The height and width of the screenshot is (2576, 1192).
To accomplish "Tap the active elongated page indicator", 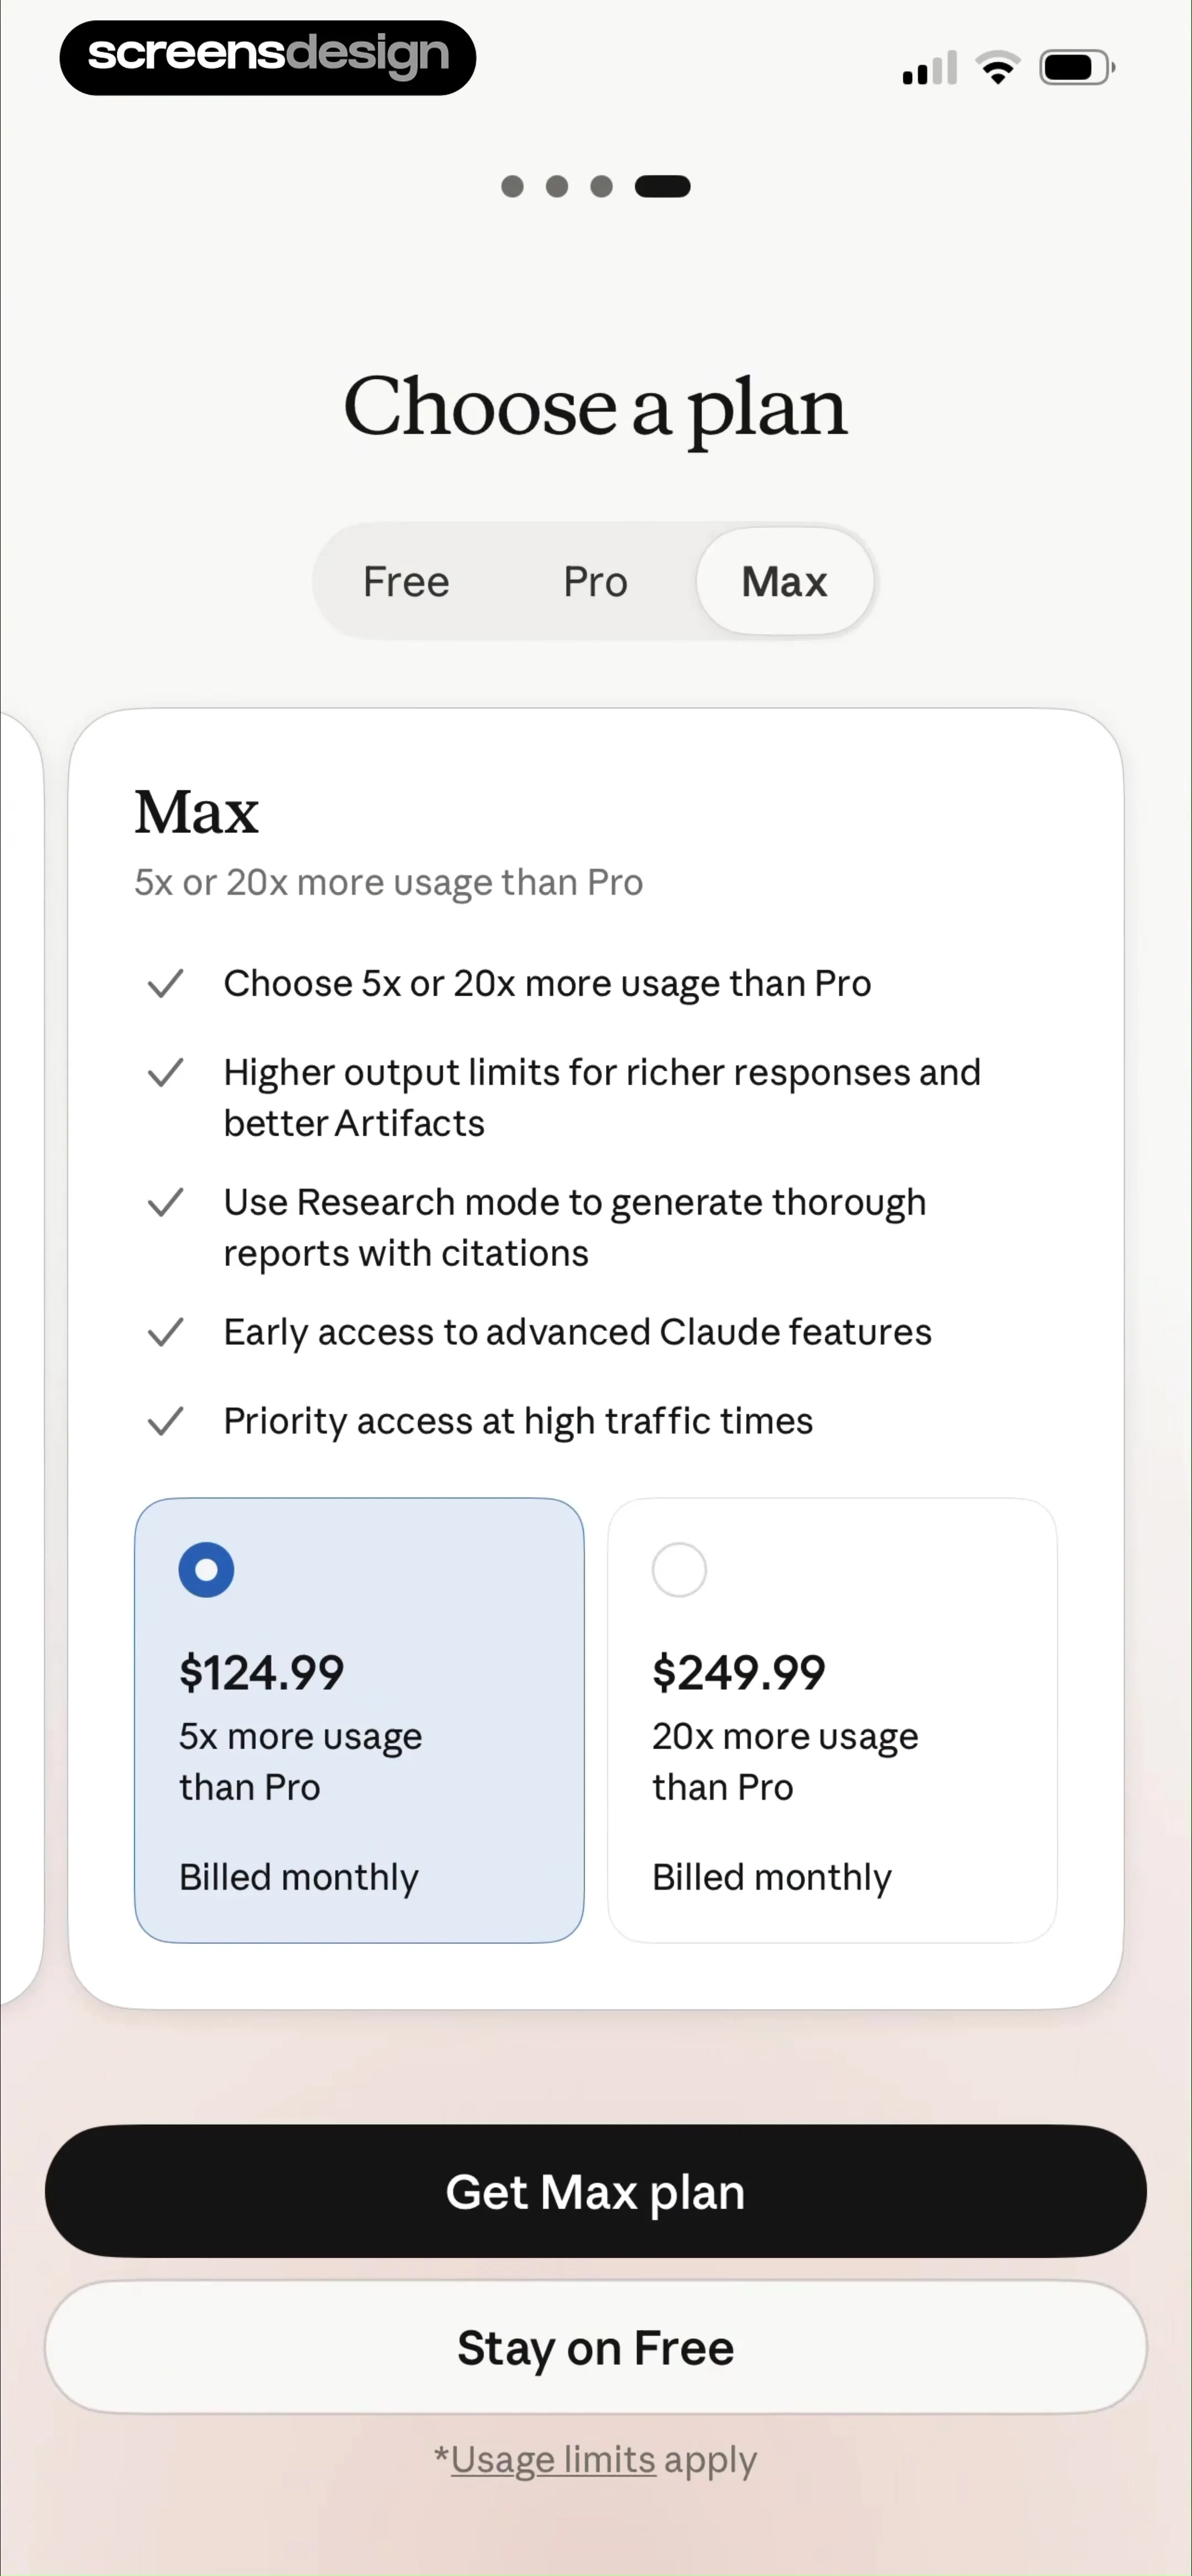I will coord(663,187).
